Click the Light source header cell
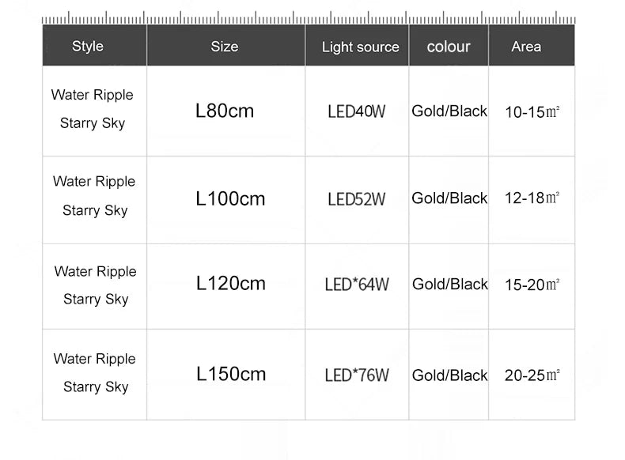625x460 pixels. 360,47
